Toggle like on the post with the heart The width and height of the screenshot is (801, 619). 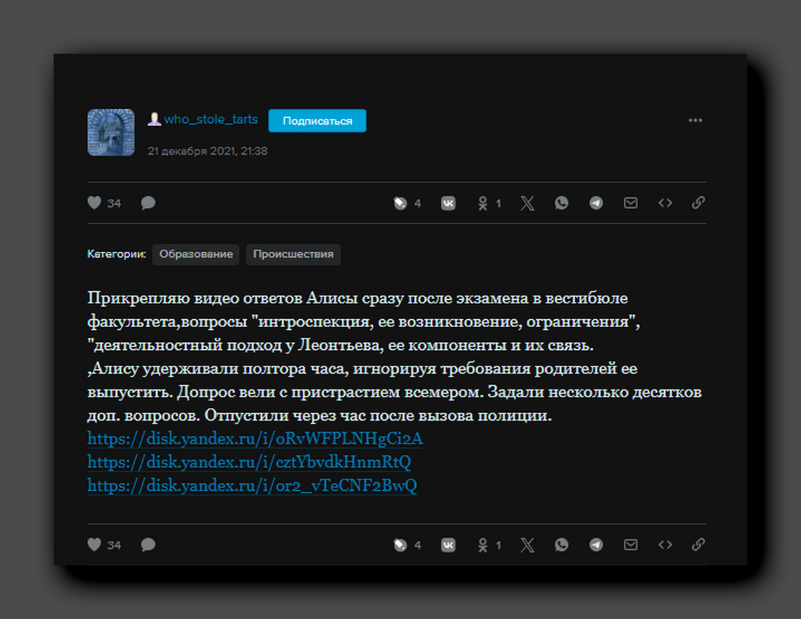coord(93,202)
